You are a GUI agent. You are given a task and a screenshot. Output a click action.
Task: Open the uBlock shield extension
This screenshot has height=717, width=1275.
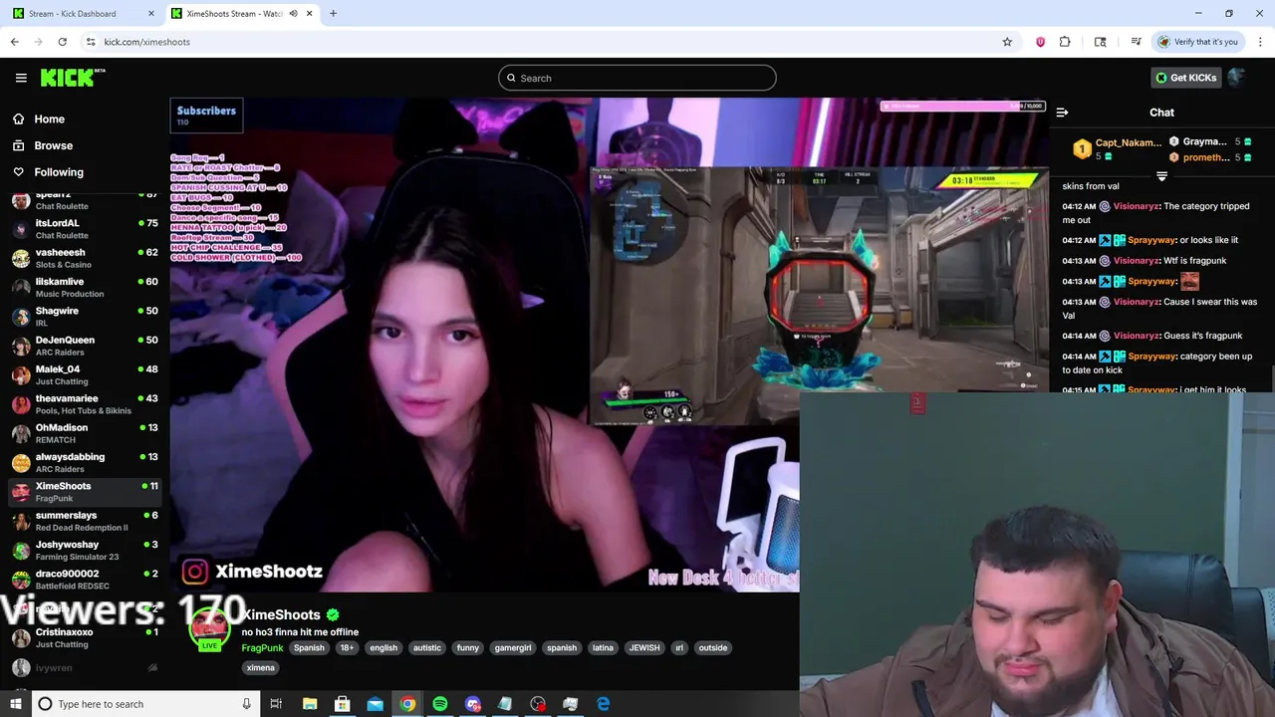(x=1040, y=42)
